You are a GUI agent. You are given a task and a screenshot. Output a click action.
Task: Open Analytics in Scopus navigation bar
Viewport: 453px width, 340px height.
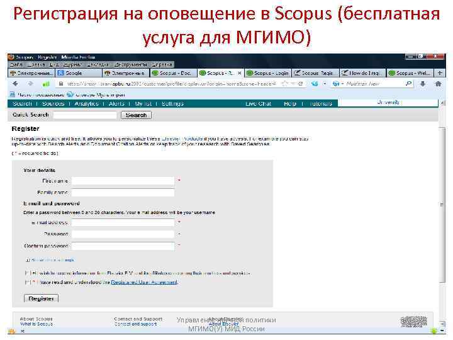pyautogui.click(x=86, y=103)
